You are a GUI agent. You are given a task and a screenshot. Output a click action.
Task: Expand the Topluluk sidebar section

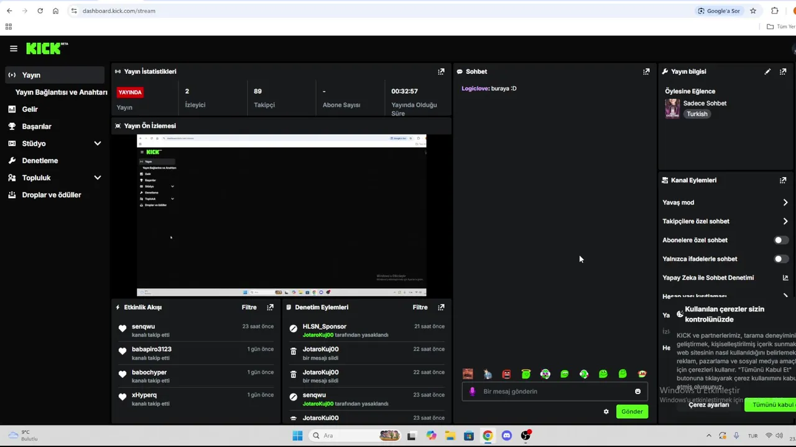(97, 178)
